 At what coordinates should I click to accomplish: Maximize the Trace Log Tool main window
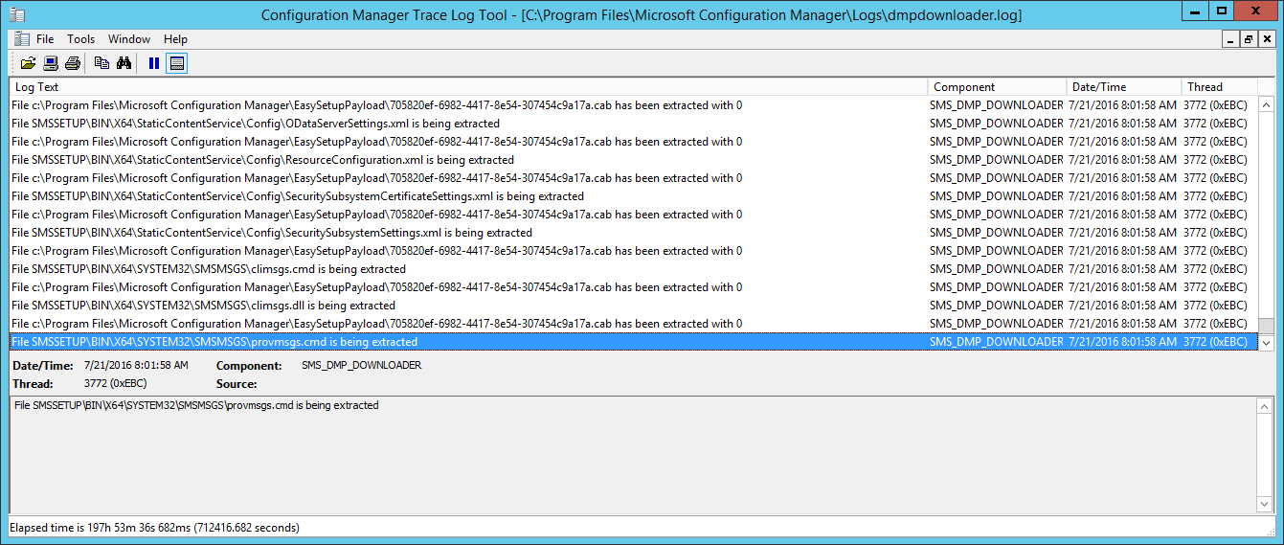1222,11
